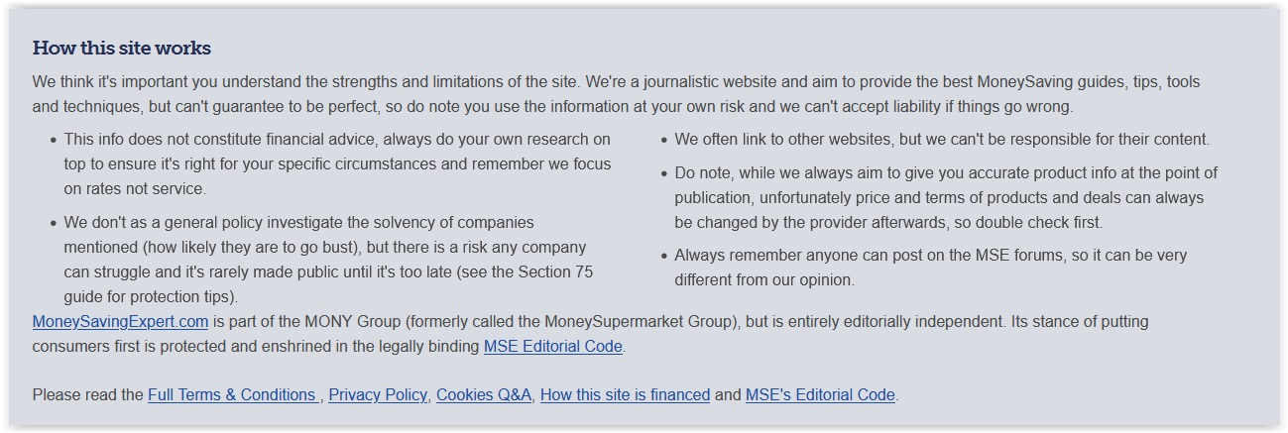Image resolution: width=1288 pixels, height=433 pixels.
Task: Click the bullet about accurate product info
Action: click(x=946, y=197)
